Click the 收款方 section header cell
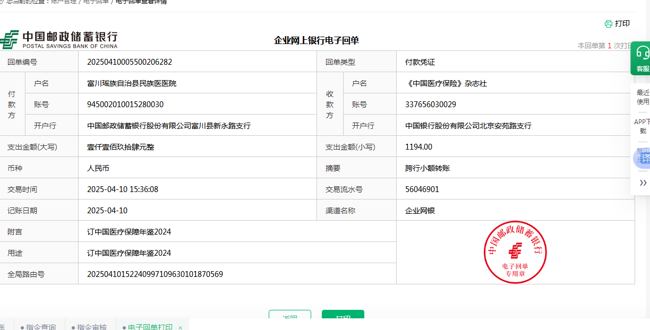The image size is (650, 330). click(x=330, y=105)
